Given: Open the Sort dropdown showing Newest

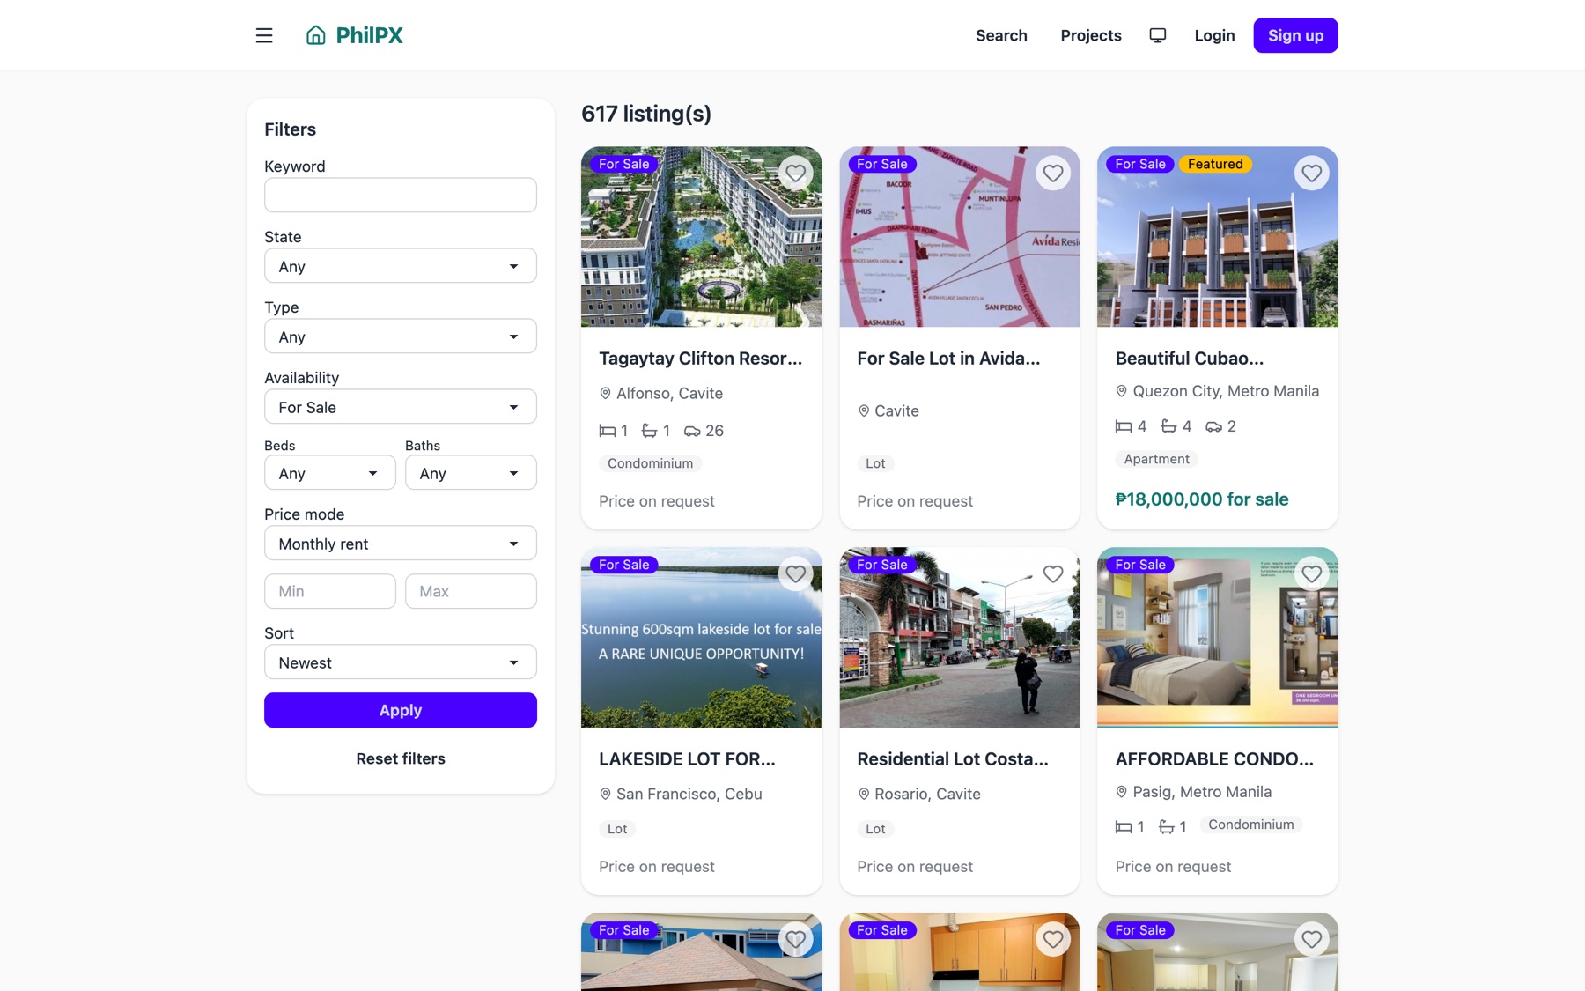Looking at the screenshot, I should click(401, 662).
